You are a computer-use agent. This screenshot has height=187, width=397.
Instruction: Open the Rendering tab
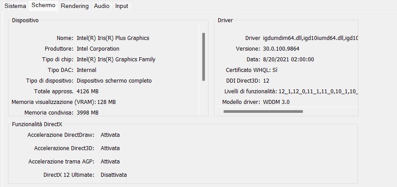pos(75,6)
